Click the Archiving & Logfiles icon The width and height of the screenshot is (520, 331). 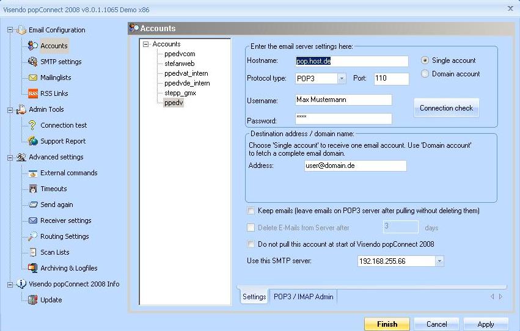[32, 267]
